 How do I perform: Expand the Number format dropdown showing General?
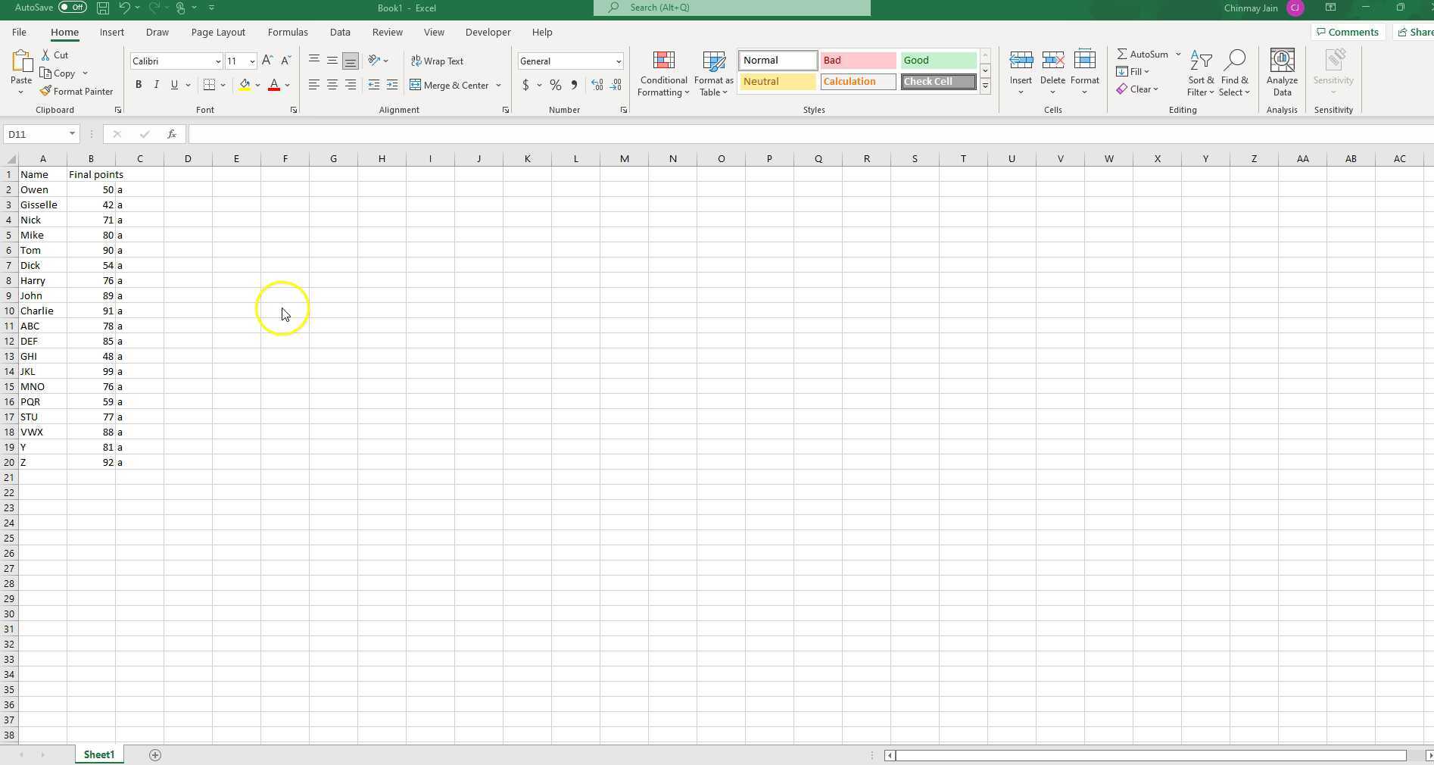(x=619, y=61)
